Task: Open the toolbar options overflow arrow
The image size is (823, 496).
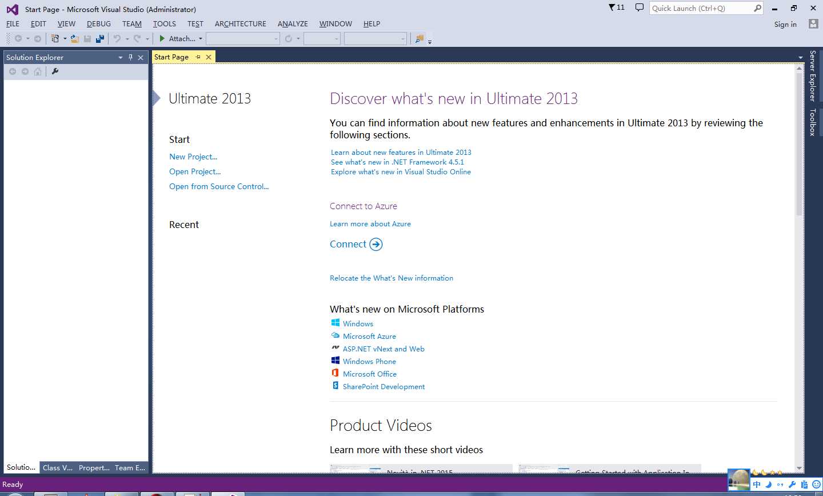Action: [430, 41]
